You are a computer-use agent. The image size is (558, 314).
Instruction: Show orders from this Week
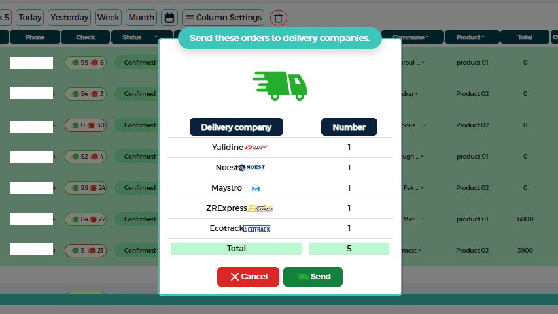click(x=109, y=18)
